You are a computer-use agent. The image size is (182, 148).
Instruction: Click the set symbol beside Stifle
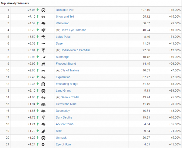point(44,131)
